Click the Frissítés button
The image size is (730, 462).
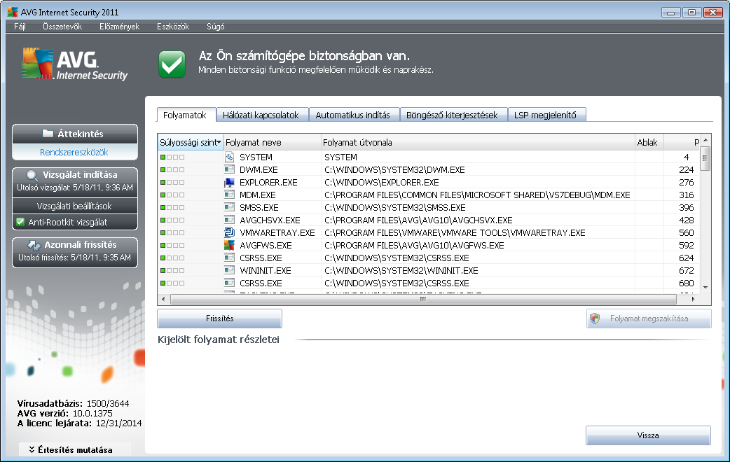click(x=220, y=318)
